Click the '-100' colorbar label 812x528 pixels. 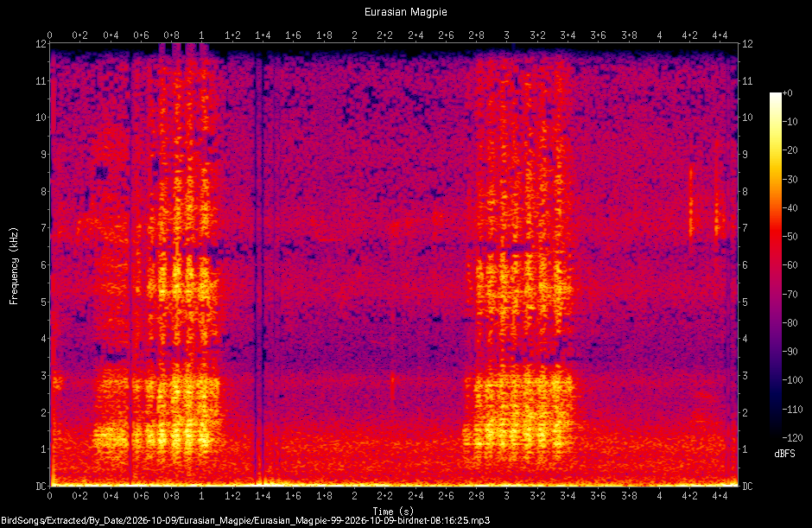[792, 380]
